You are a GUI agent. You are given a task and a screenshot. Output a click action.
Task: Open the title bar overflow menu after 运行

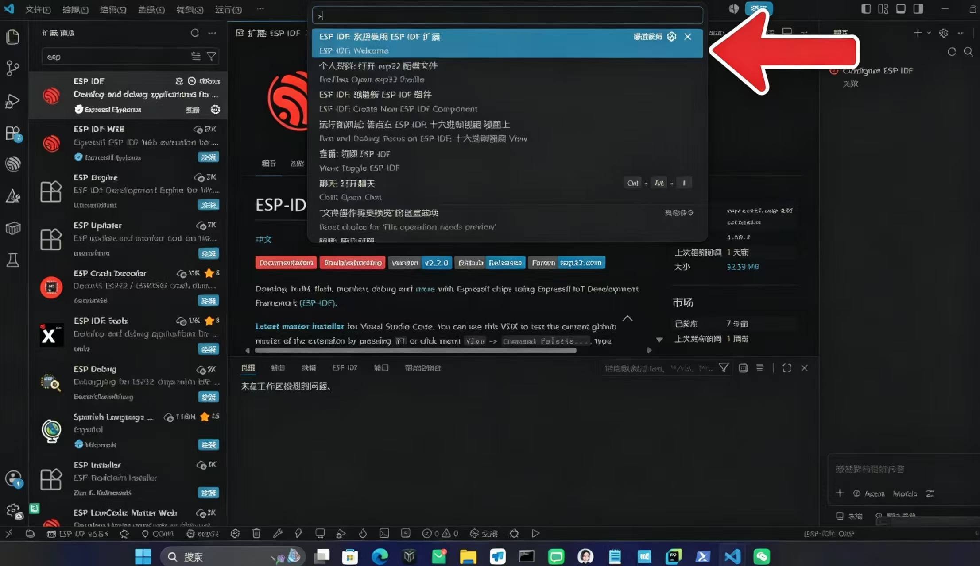[x=260, y=9]
